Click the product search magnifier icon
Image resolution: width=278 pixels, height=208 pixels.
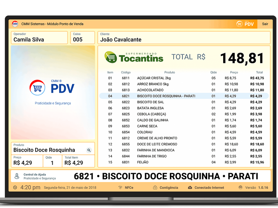[89, 150]
